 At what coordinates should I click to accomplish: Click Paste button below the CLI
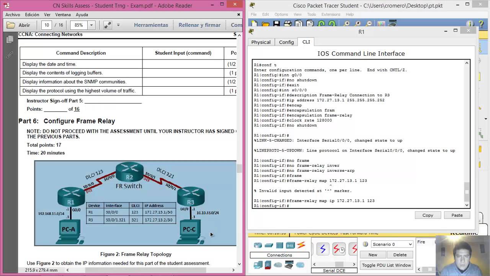point(457,215)
